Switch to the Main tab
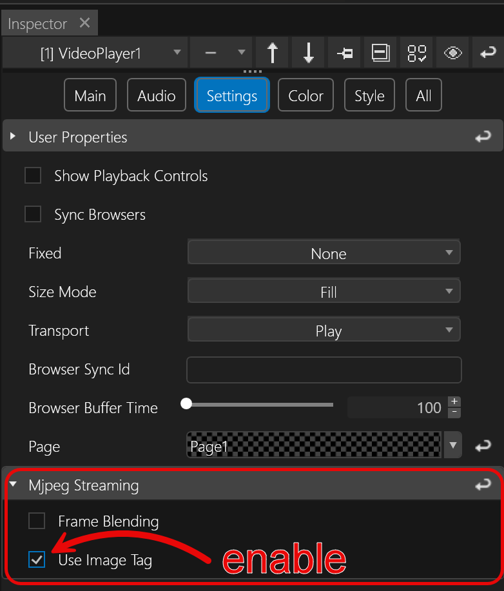Viewport: 504px width, 591px height. 90,95
